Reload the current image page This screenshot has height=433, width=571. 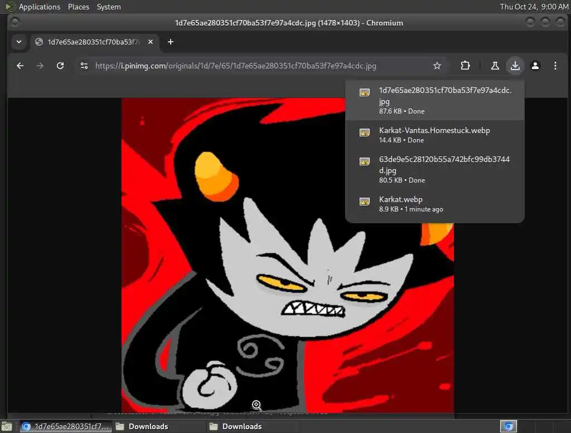(60, 66)
